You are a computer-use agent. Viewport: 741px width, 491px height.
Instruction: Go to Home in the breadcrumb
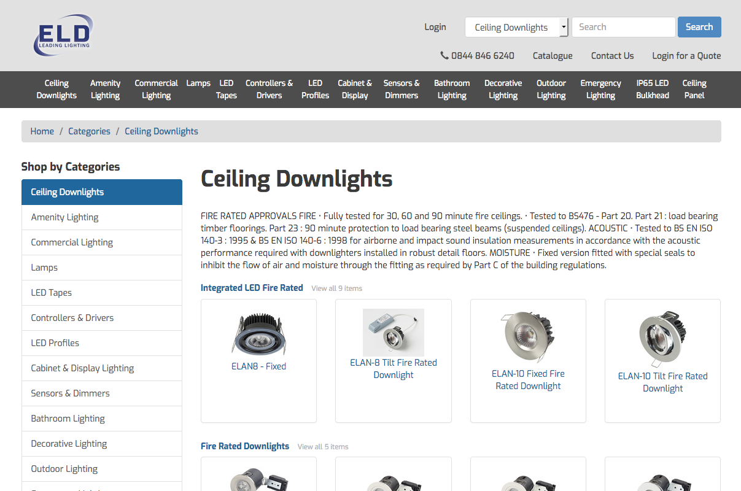pos(42,131)
